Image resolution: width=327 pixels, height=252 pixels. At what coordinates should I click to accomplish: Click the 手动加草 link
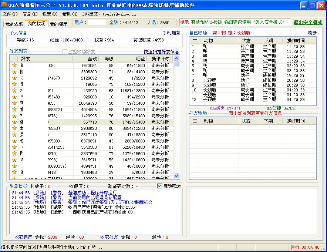[x=171, y=33]
